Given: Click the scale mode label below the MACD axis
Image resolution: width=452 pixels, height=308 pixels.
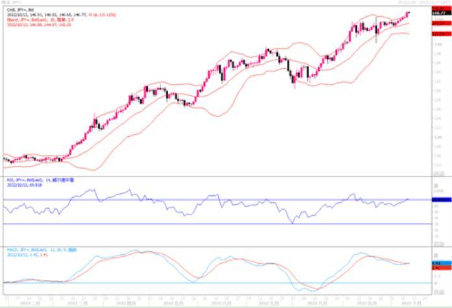Looking at the screenshot, I should pyautogui.click(x=439, y=292).
